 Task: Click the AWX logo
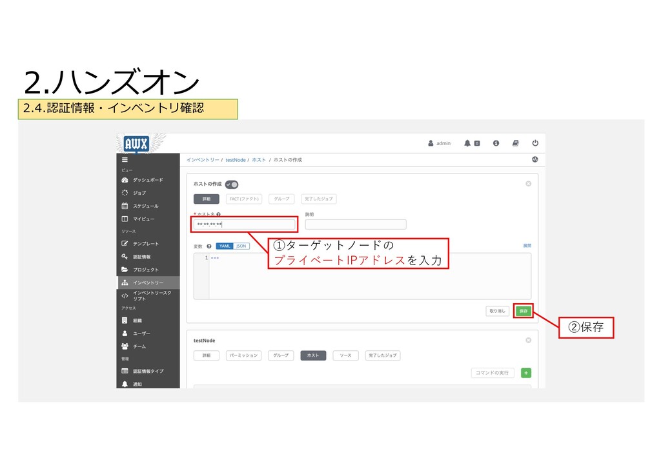[136, 144]
